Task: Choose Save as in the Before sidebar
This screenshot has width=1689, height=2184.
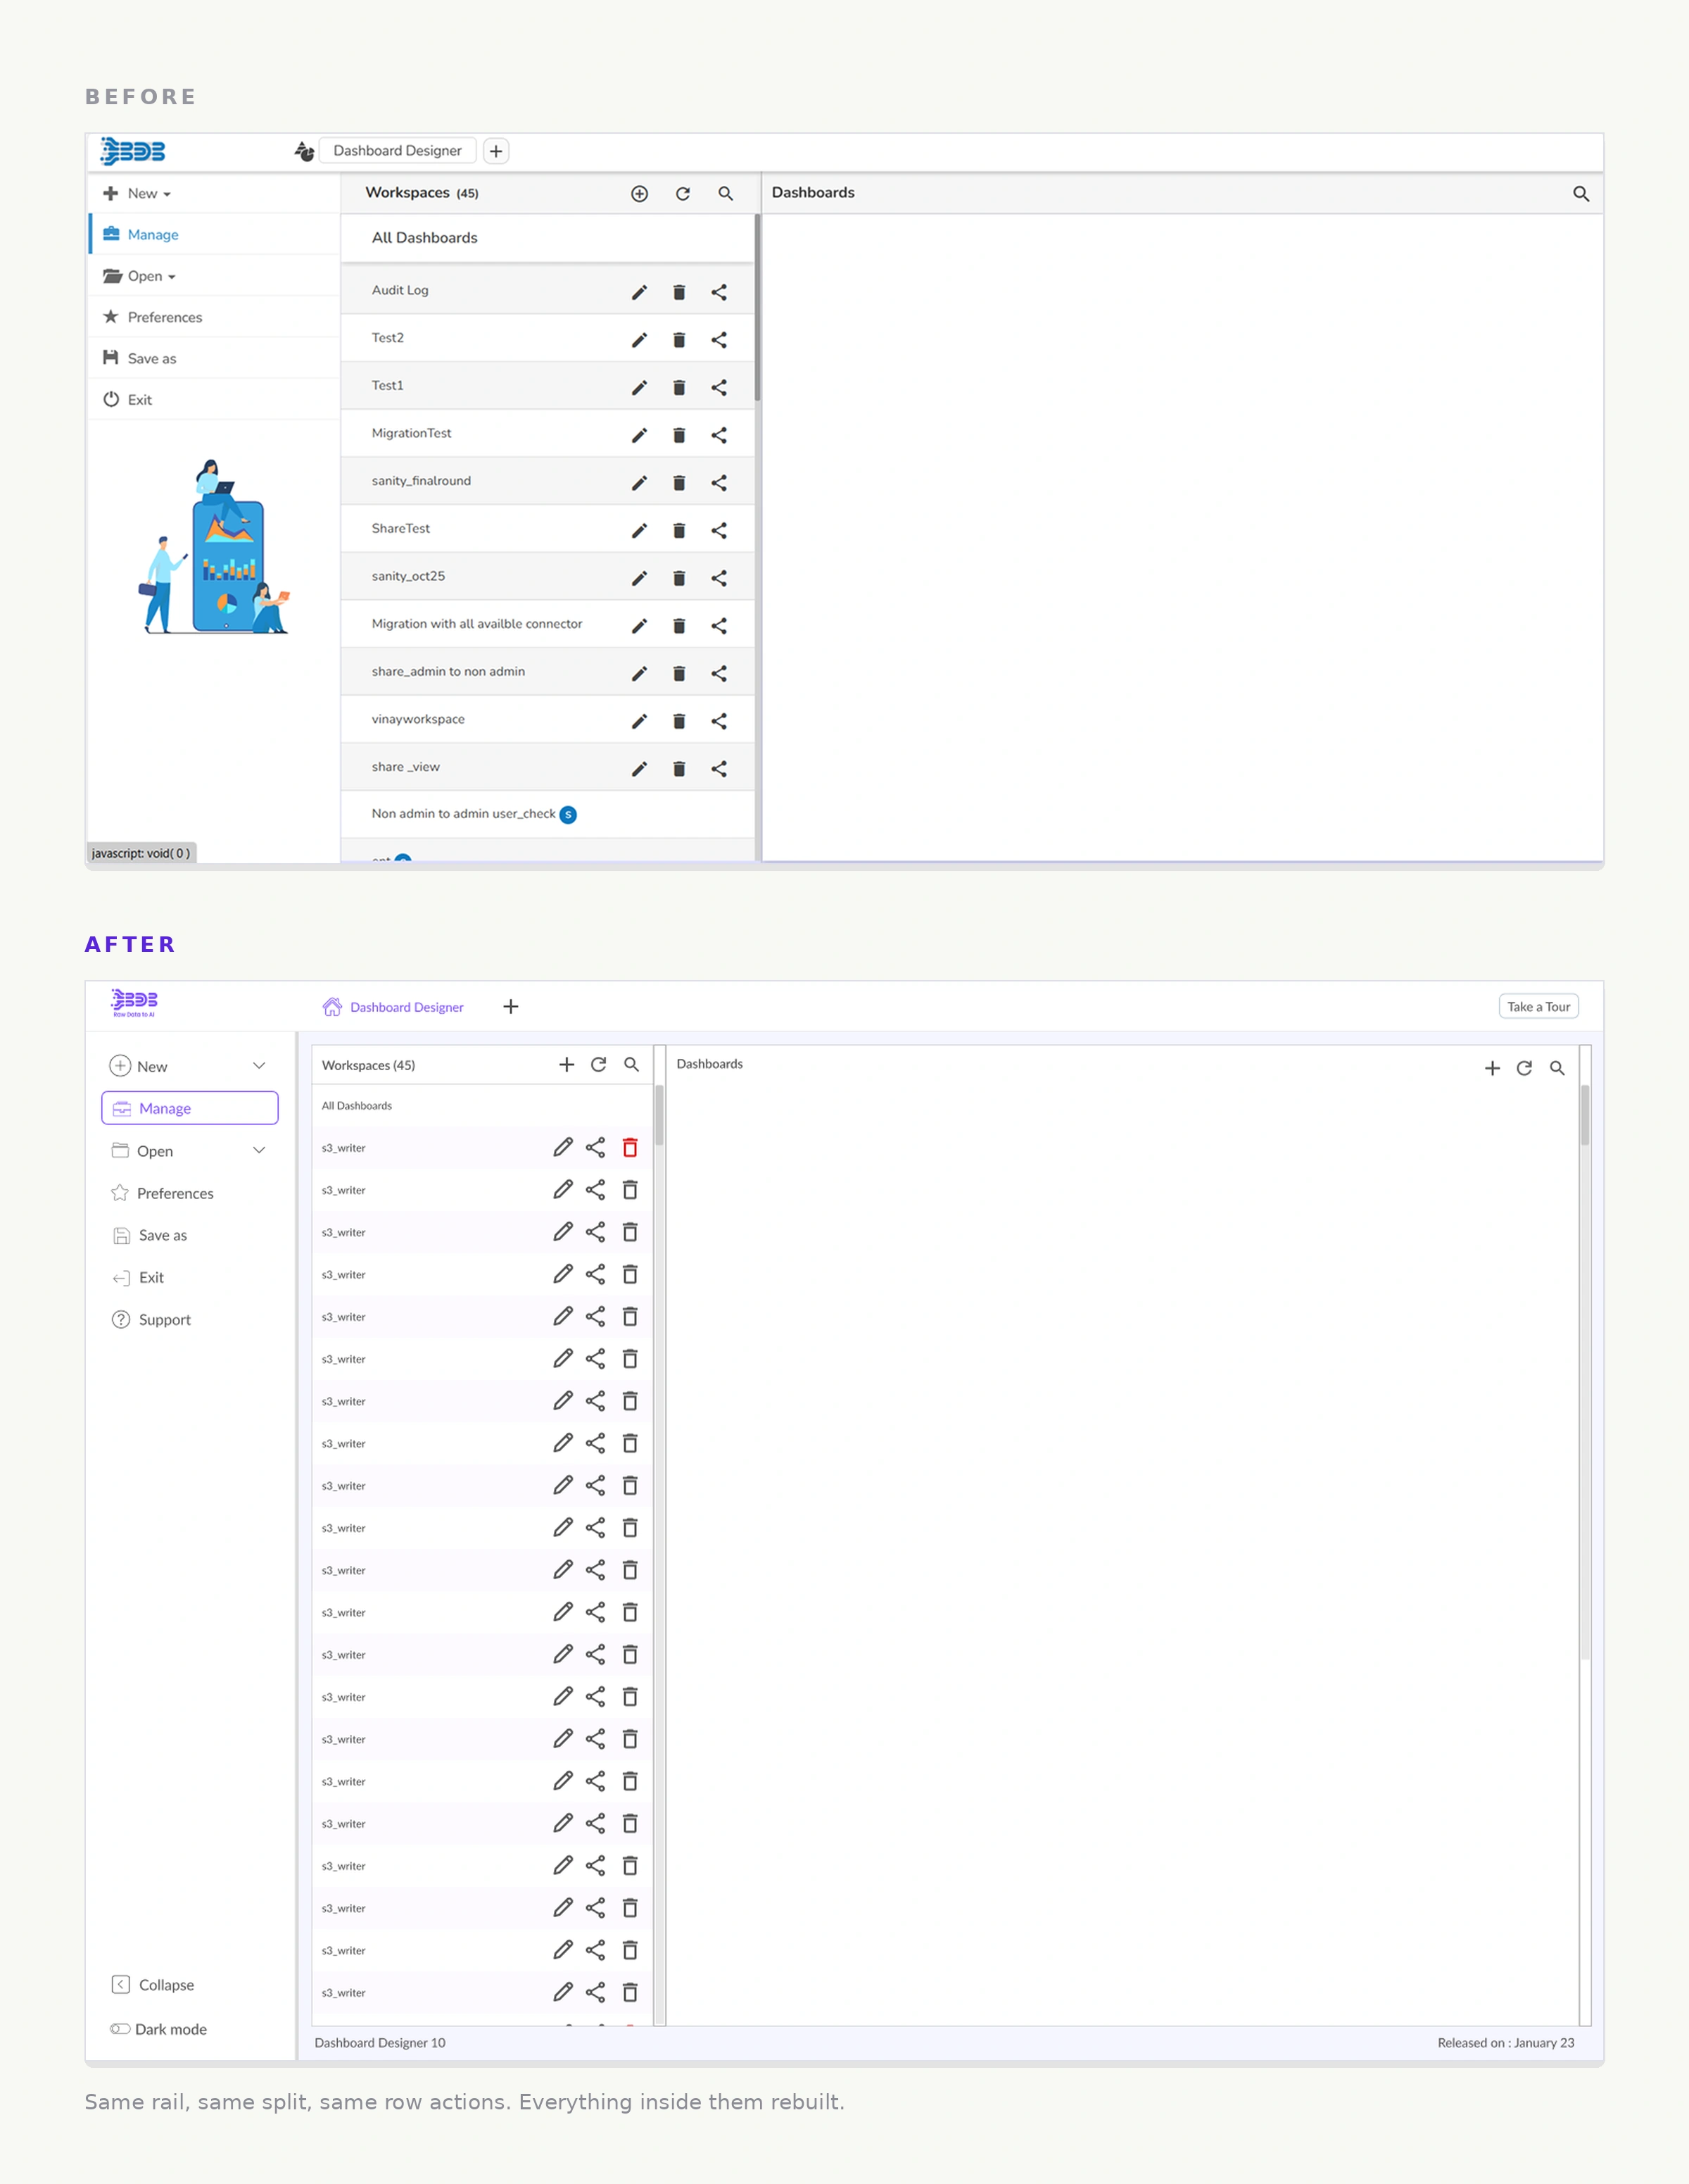Action: 214,358
